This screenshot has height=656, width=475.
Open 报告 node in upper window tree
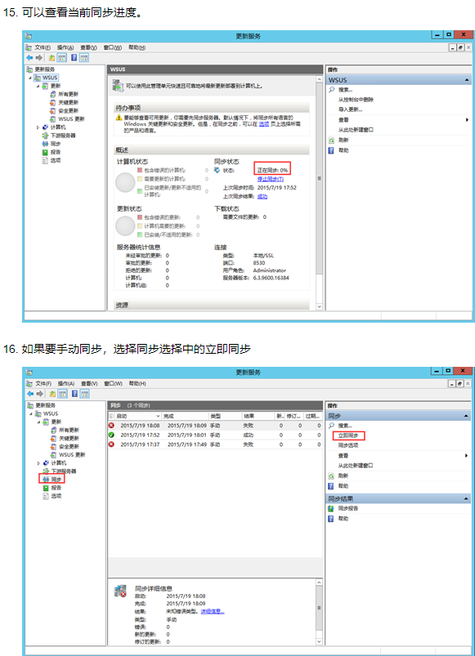52,152
